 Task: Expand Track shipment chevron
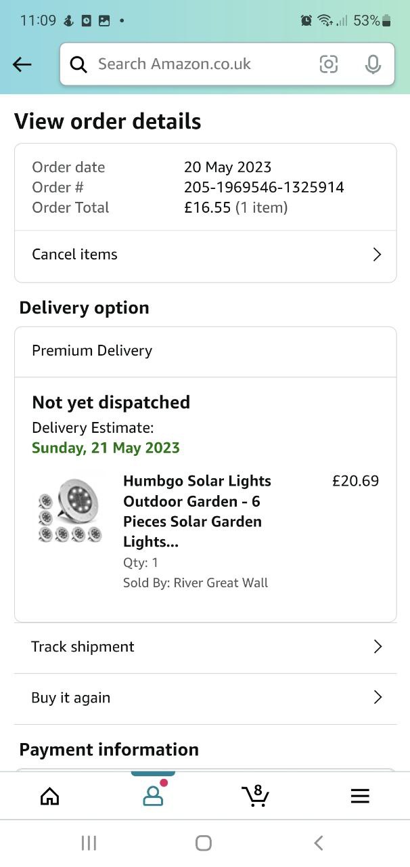tap(377, 647)
